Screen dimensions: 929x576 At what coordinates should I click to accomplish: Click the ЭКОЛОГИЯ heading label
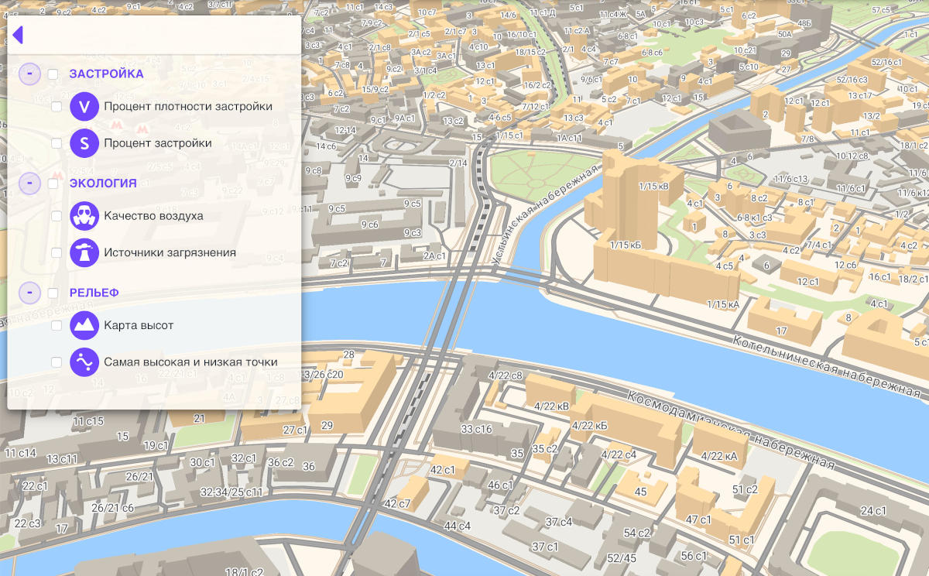(103, 183)
